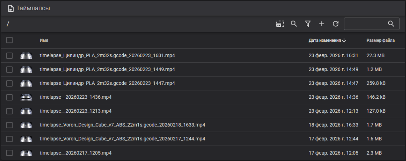
Task: Click the root path slash breadcrumb
Action: pos(8,24)
